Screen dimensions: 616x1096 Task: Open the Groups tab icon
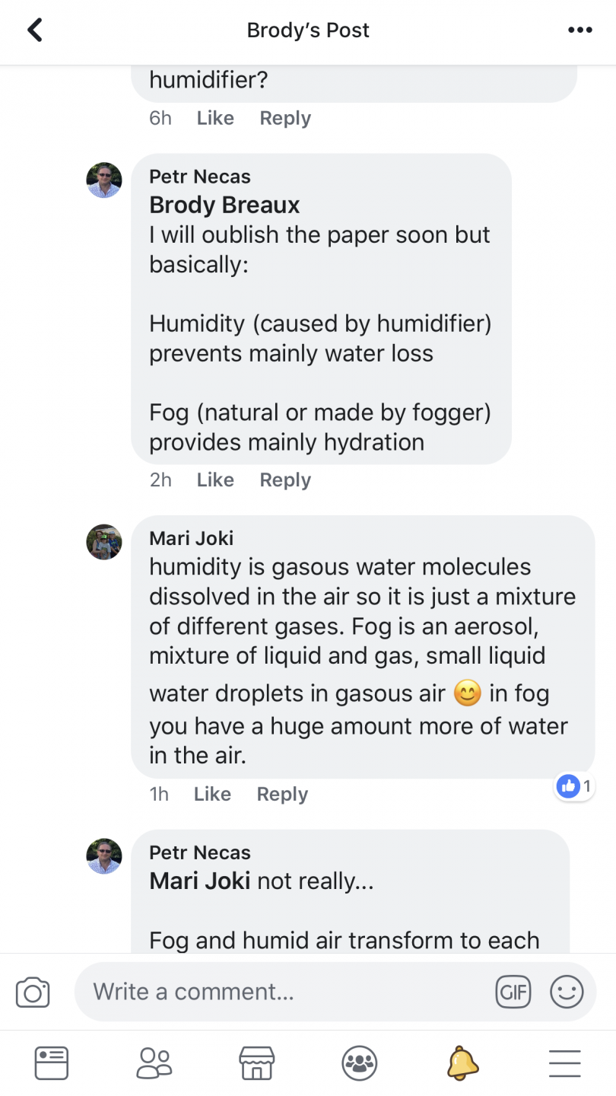(359, 1063)
